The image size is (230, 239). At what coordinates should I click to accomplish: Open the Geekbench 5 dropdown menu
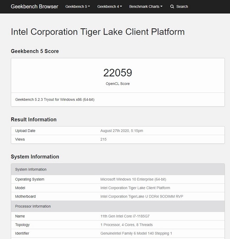78,7
